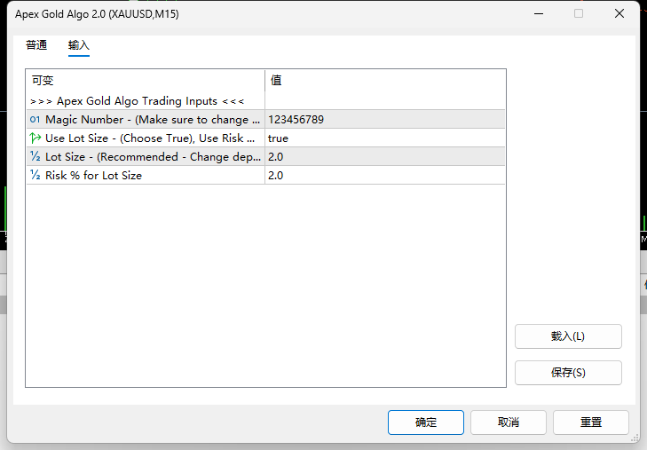The width and height of the screenshot is (647, 450).
Task: Reset inputs using the 重置 button
Action: click(x=591, y=422)
